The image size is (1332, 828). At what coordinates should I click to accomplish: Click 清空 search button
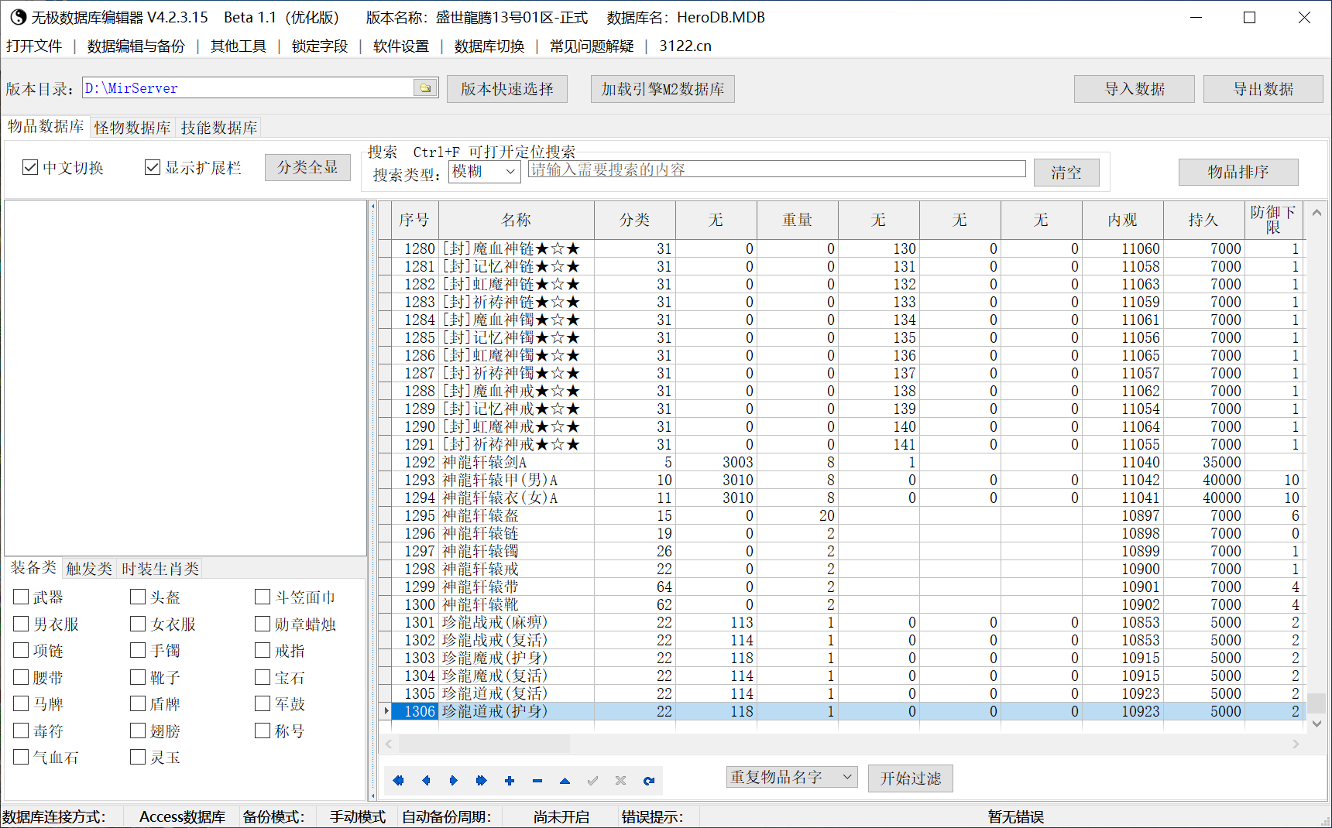[1066, 173]
